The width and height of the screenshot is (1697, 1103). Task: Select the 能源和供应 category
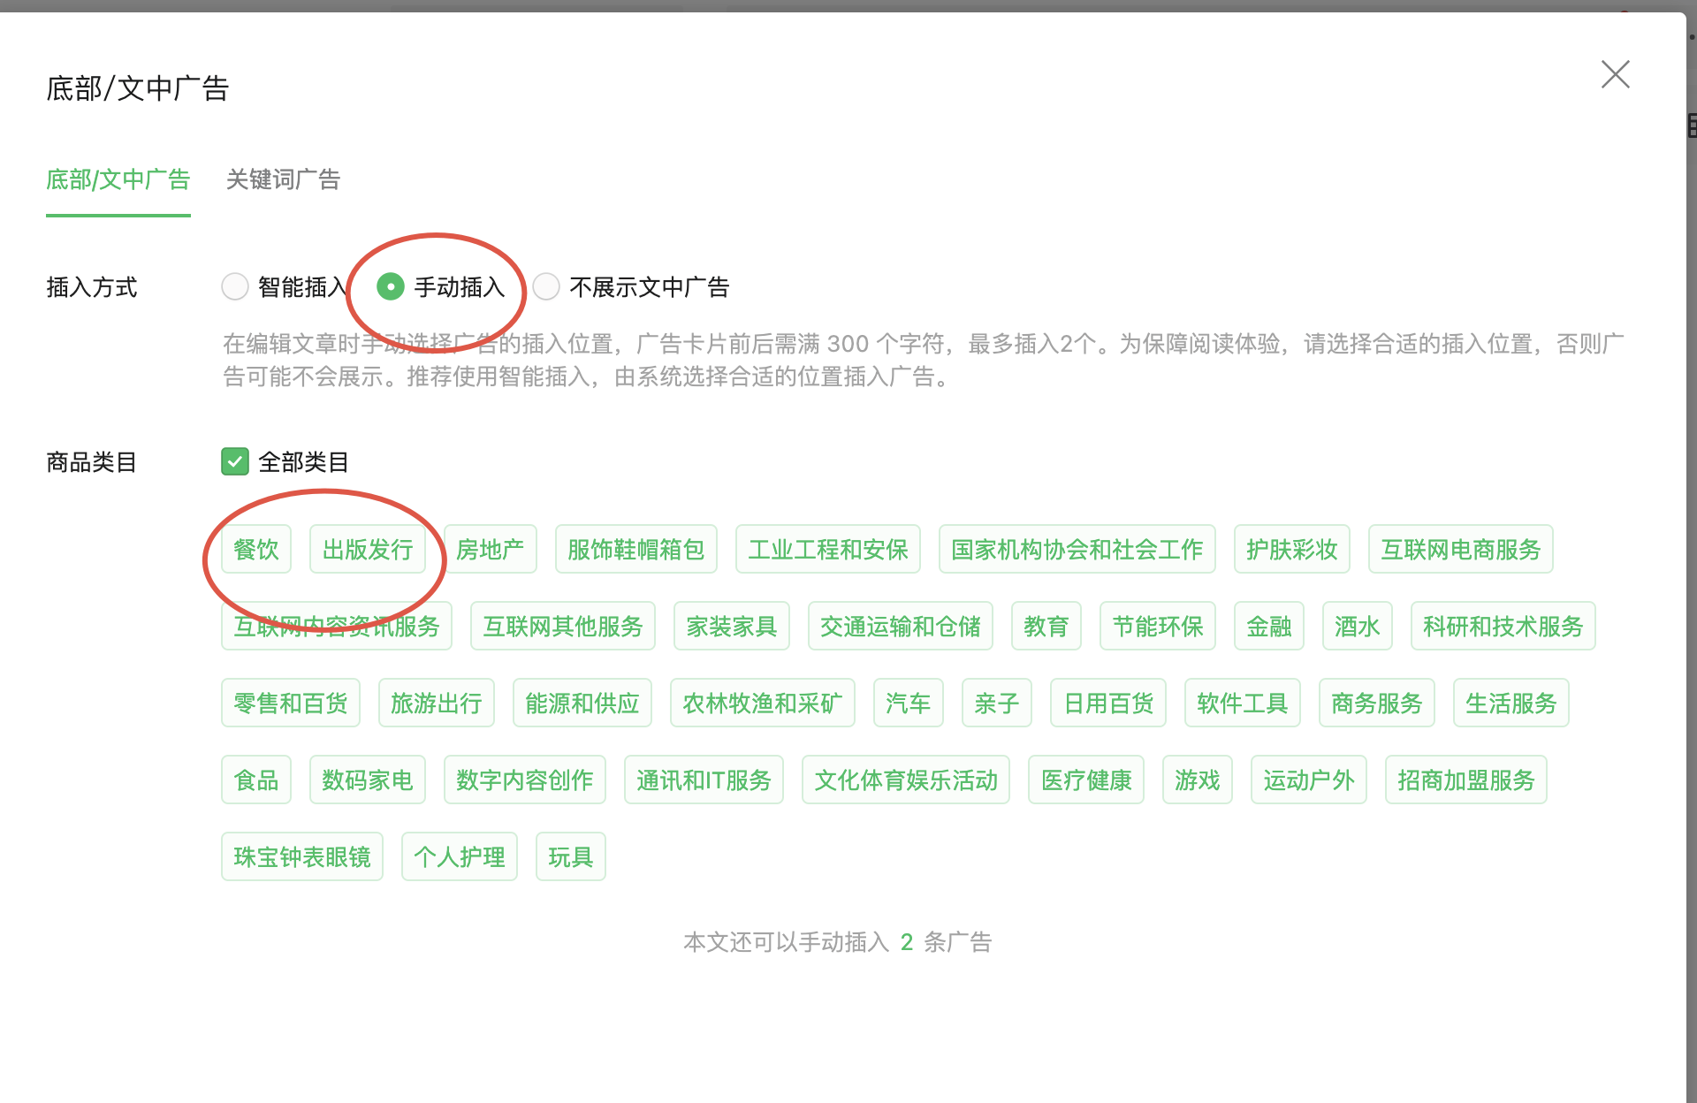point(582,703)
